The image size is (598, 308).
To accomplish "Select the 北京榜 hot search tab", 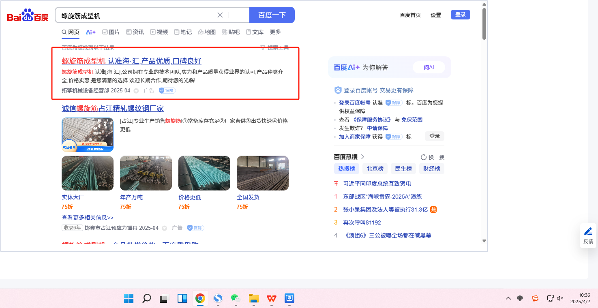I will [375, 169].
